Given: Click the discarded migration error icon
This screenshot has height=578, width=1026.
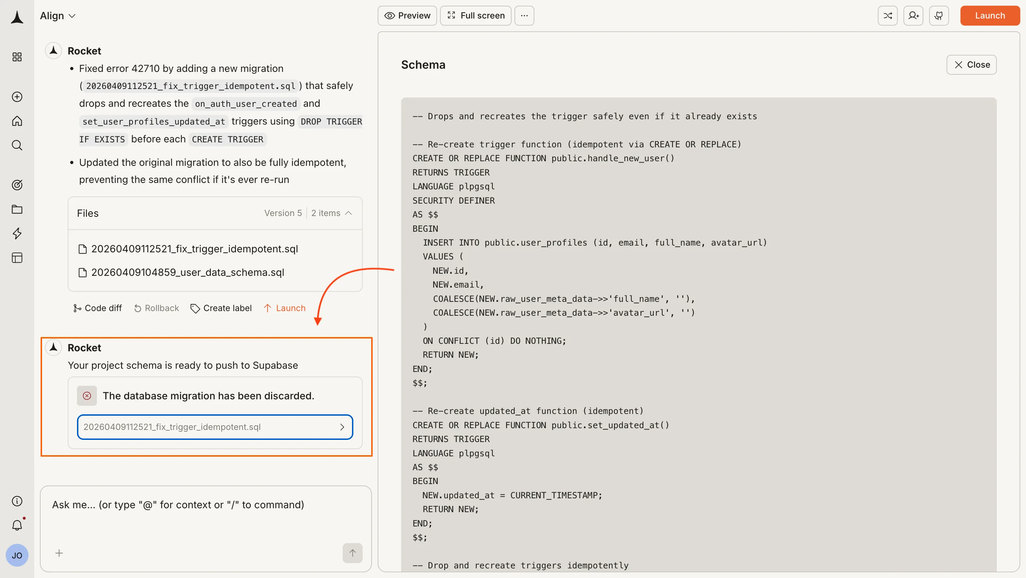Looking at the screenshot, I should [87, 396].
